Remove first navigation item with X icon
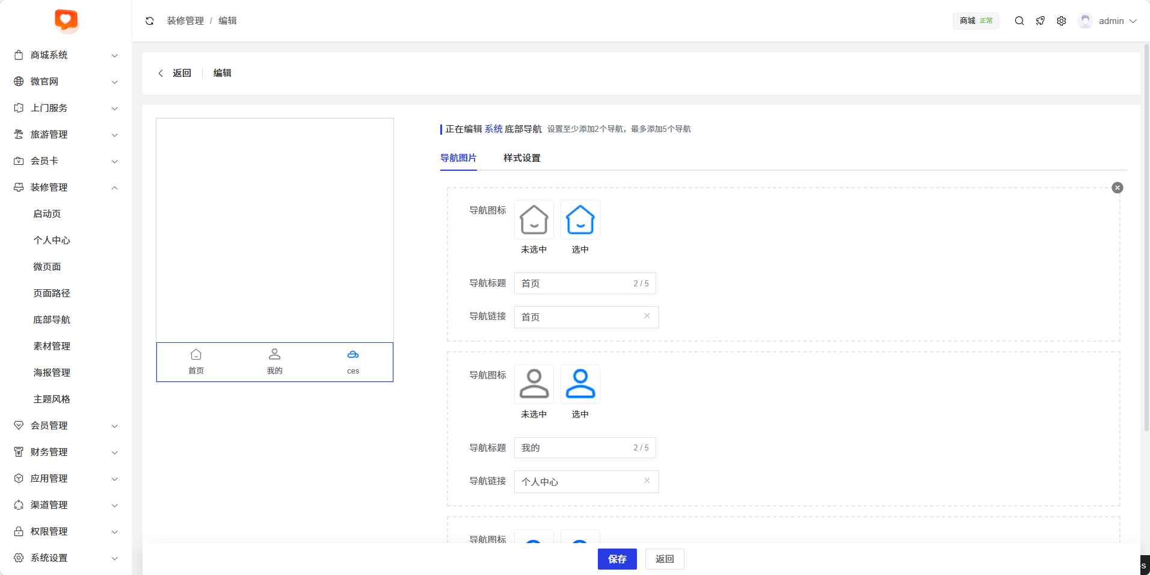 pos(1117,188)
